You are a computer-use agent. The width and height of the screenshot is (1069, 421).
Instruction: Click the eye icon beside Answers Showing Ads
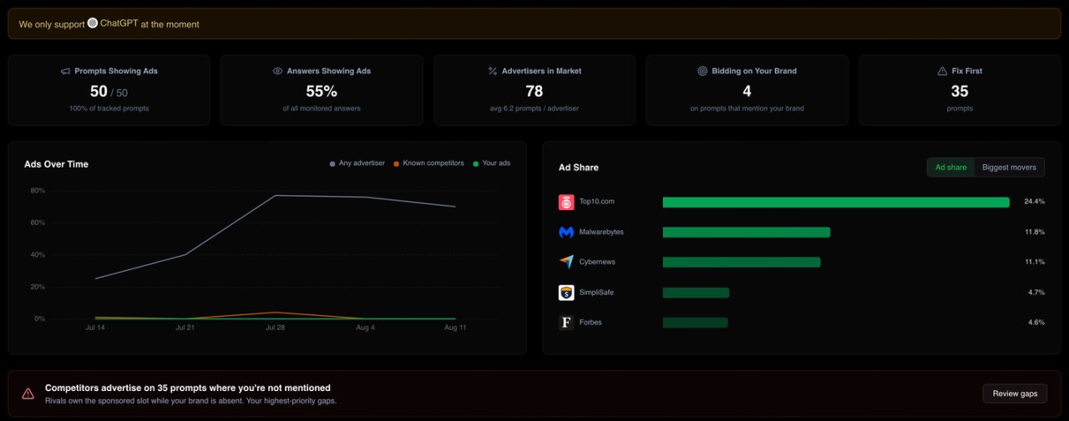(x=277, y=71)
